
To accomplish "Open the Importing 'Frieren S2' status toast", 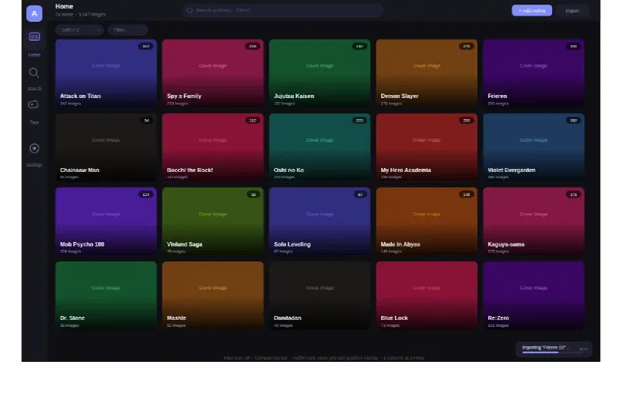I will [554, 349].
